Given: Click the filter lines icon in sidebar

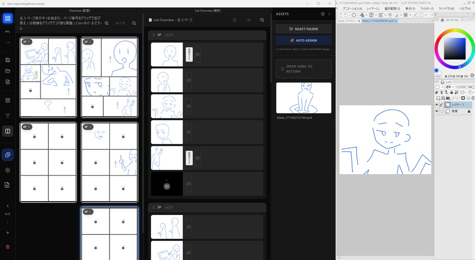Looking at the screenshot, I should tap(7, 116).
